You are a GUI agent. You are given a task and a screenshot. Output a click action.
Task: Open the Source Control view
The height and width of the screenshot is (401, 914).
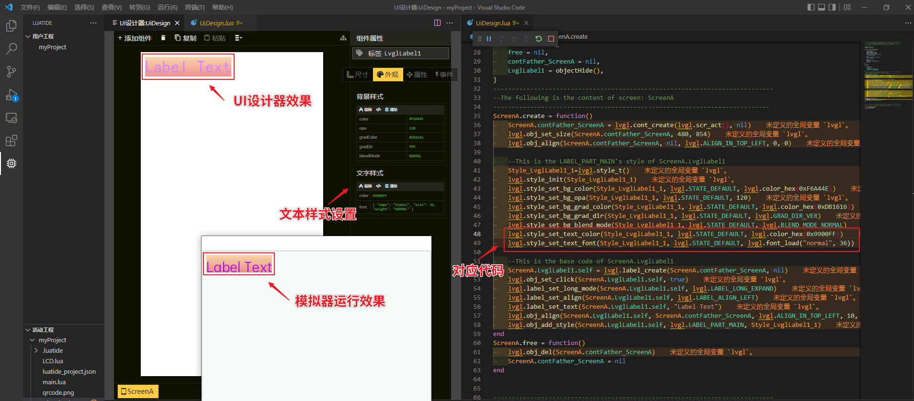coord(11,72)
